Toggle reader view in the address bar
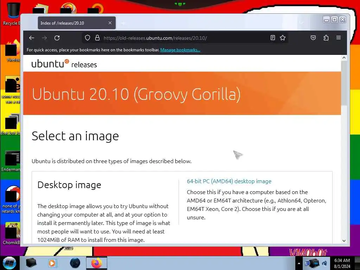Image resolution: width=360 pixels, height=270 pixels. (x=272, y=38)
